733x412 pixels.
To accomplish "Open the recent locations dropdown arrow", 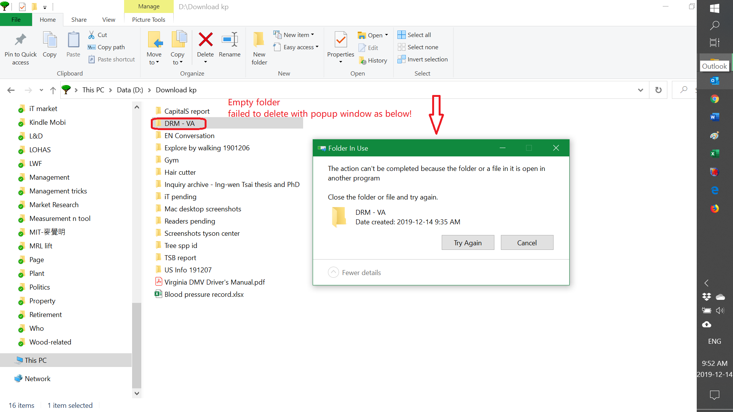I will point(41,90).
